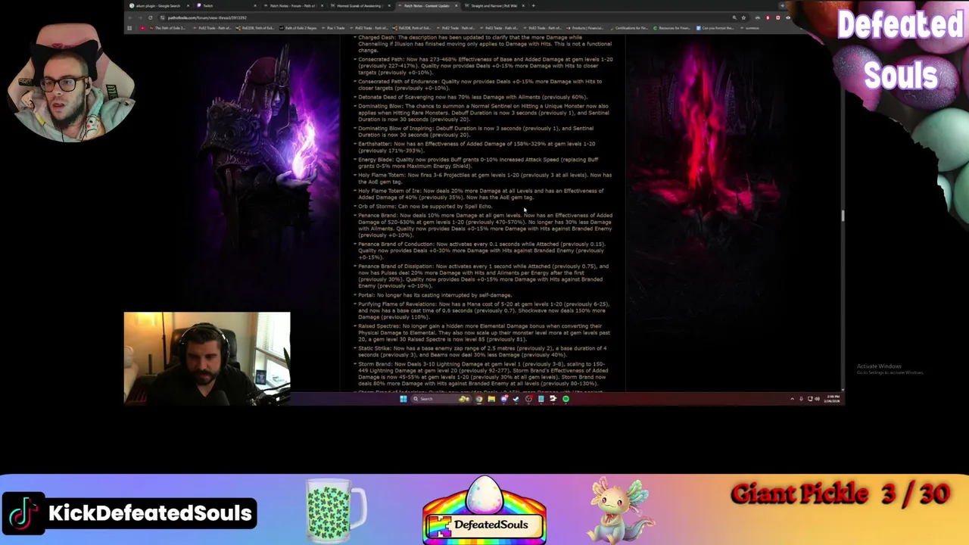
Task: Open the Resources for Finan... bookmark
Action: (x=673, y=28)
